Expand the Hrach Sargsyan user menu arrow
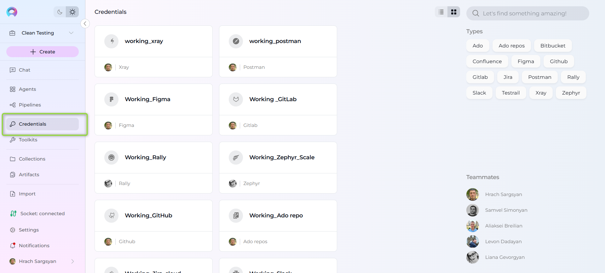 73,261
